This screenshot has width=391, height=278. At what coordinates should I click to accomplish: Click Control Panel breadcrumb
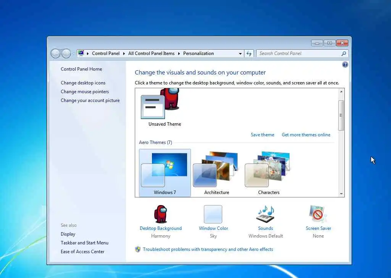[106, 53]
